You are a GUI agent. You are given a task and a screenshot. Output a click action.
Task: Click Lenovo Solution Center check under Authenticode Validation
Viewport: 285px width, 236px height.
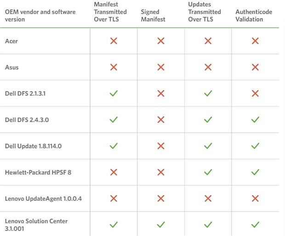click(256, 225)
